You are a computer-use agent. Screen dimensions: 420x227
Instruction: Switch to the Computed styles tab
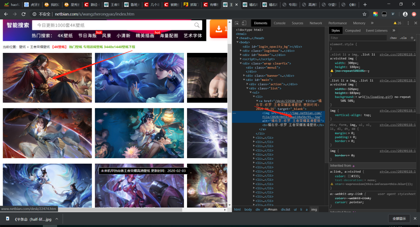[x=353, y=31]
